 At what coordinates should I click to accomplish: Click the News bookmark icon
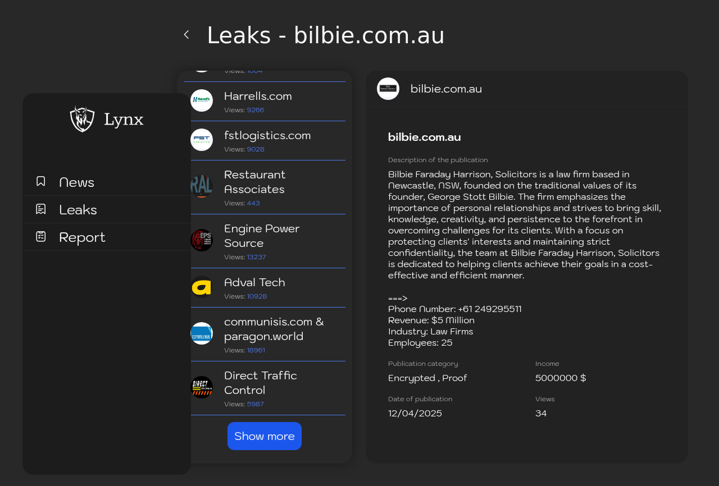click(x=41, y=181)
